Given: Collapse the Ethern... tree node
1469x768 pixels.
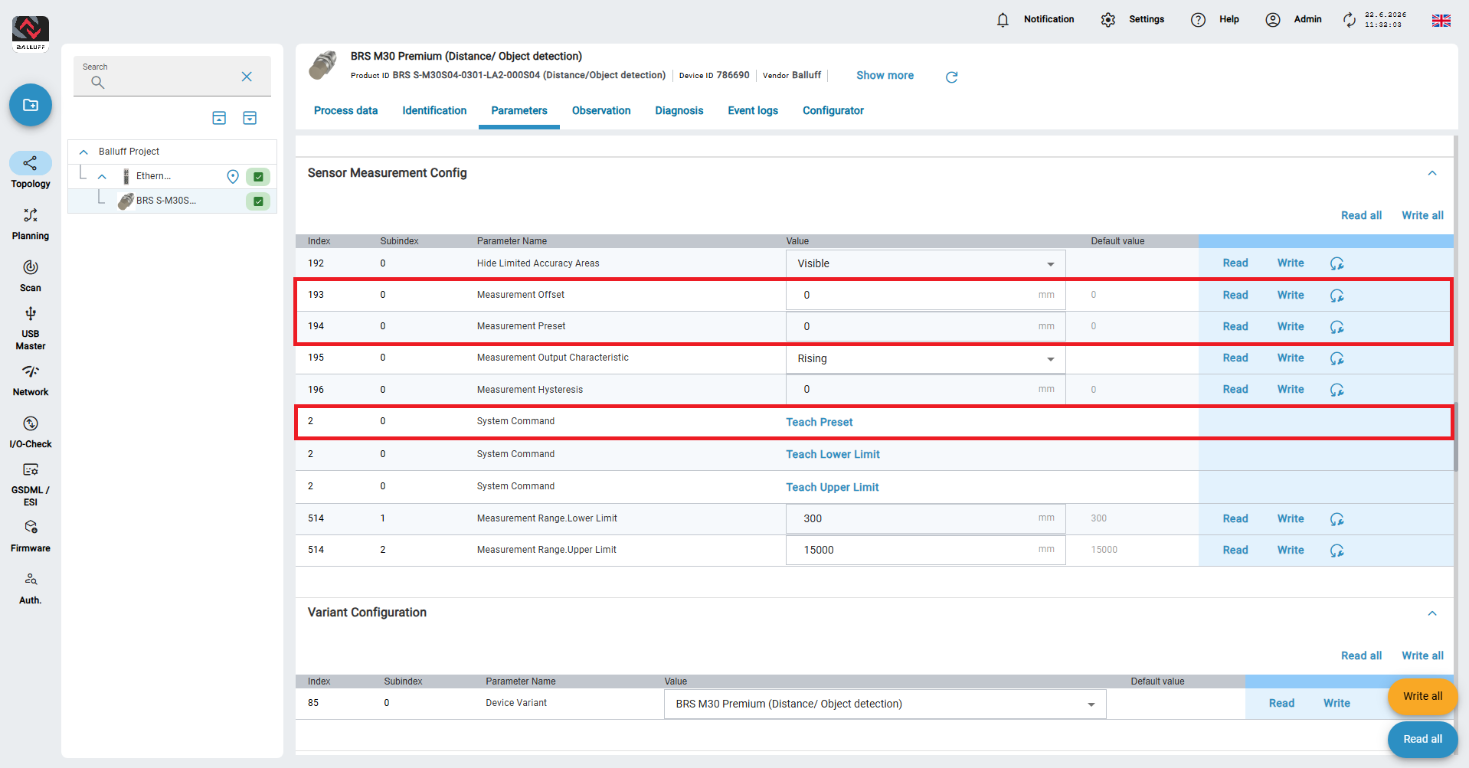Looking at the screenshot, I should [x=102, y=177].
